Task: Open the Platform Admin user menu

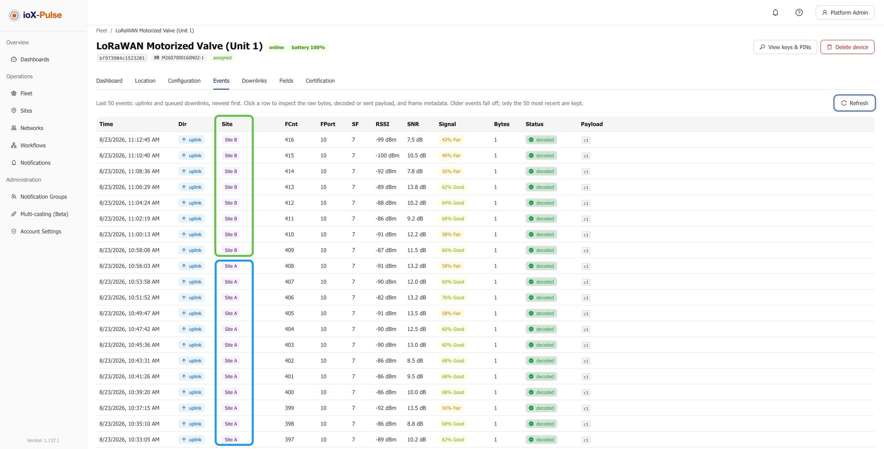Action: coord(845,13)
